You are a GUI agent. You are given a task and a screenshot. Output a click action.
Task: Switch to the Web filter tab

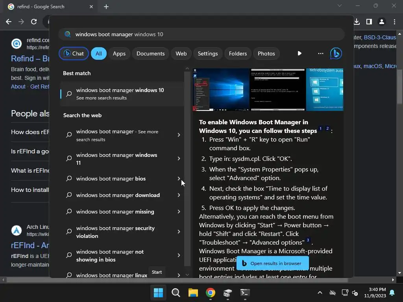click(181, 53)
